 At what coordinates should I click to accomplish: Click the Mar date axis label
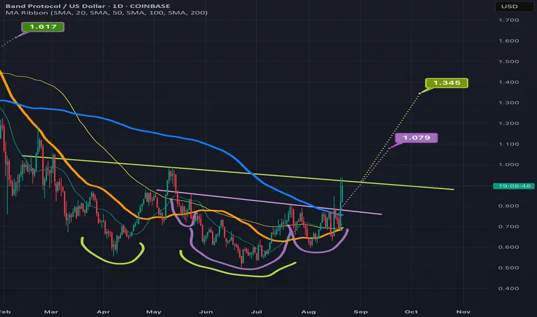click(51, 312)
